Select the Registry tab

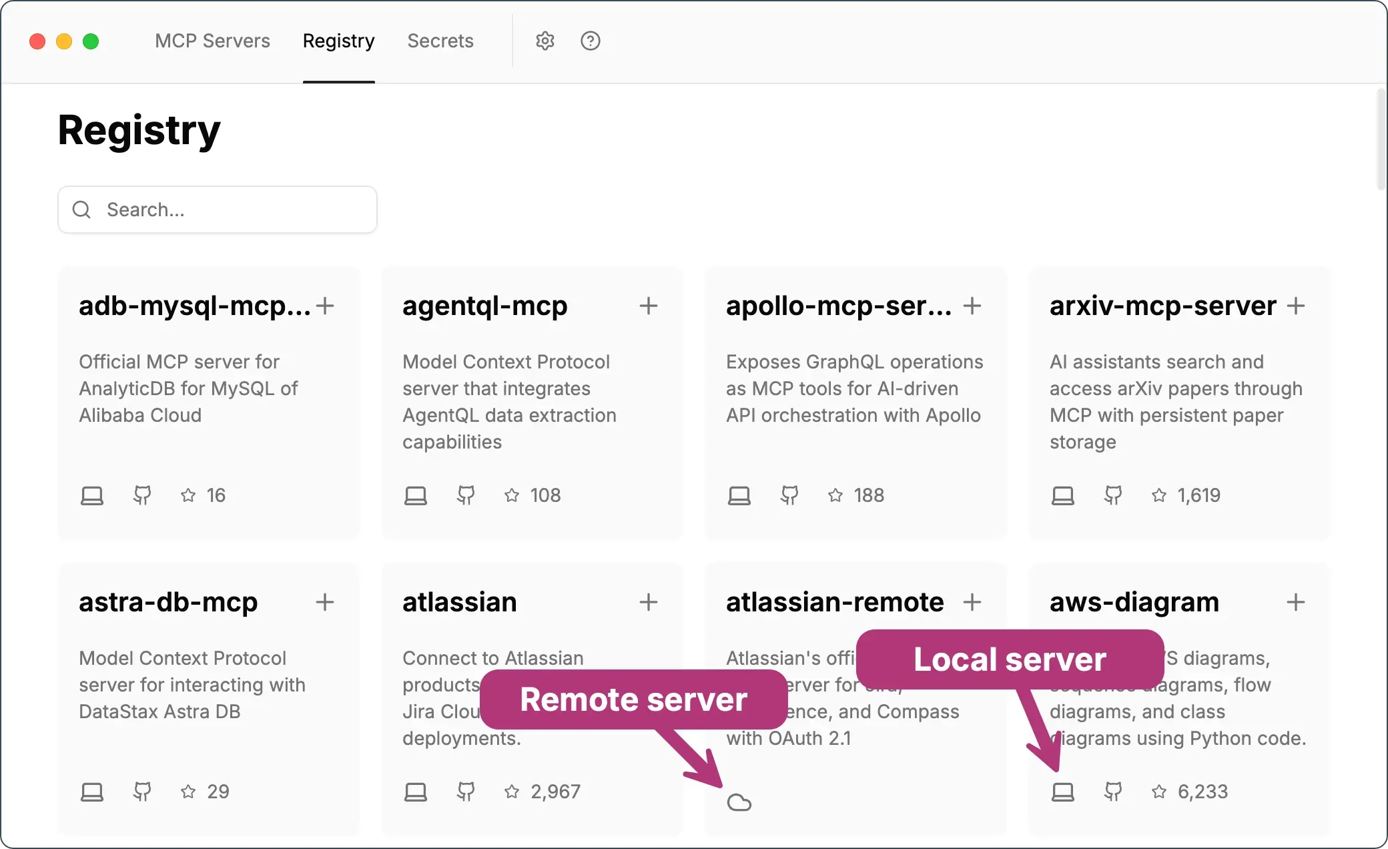click(338, 41)
